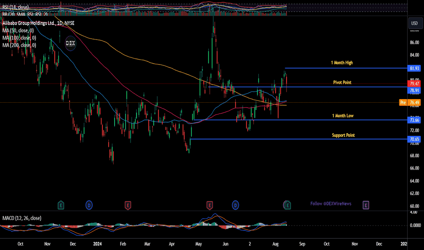The image size is (424, 250).
Task: Click 72.00 on the price axis
Action: [414, 130]
